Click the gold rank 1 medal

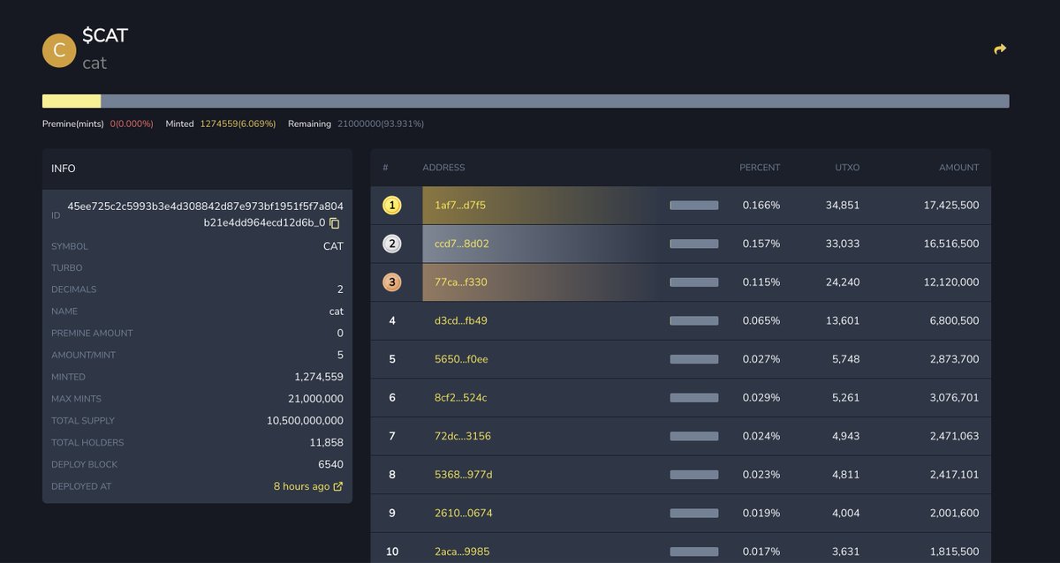(x=392, y=206)
